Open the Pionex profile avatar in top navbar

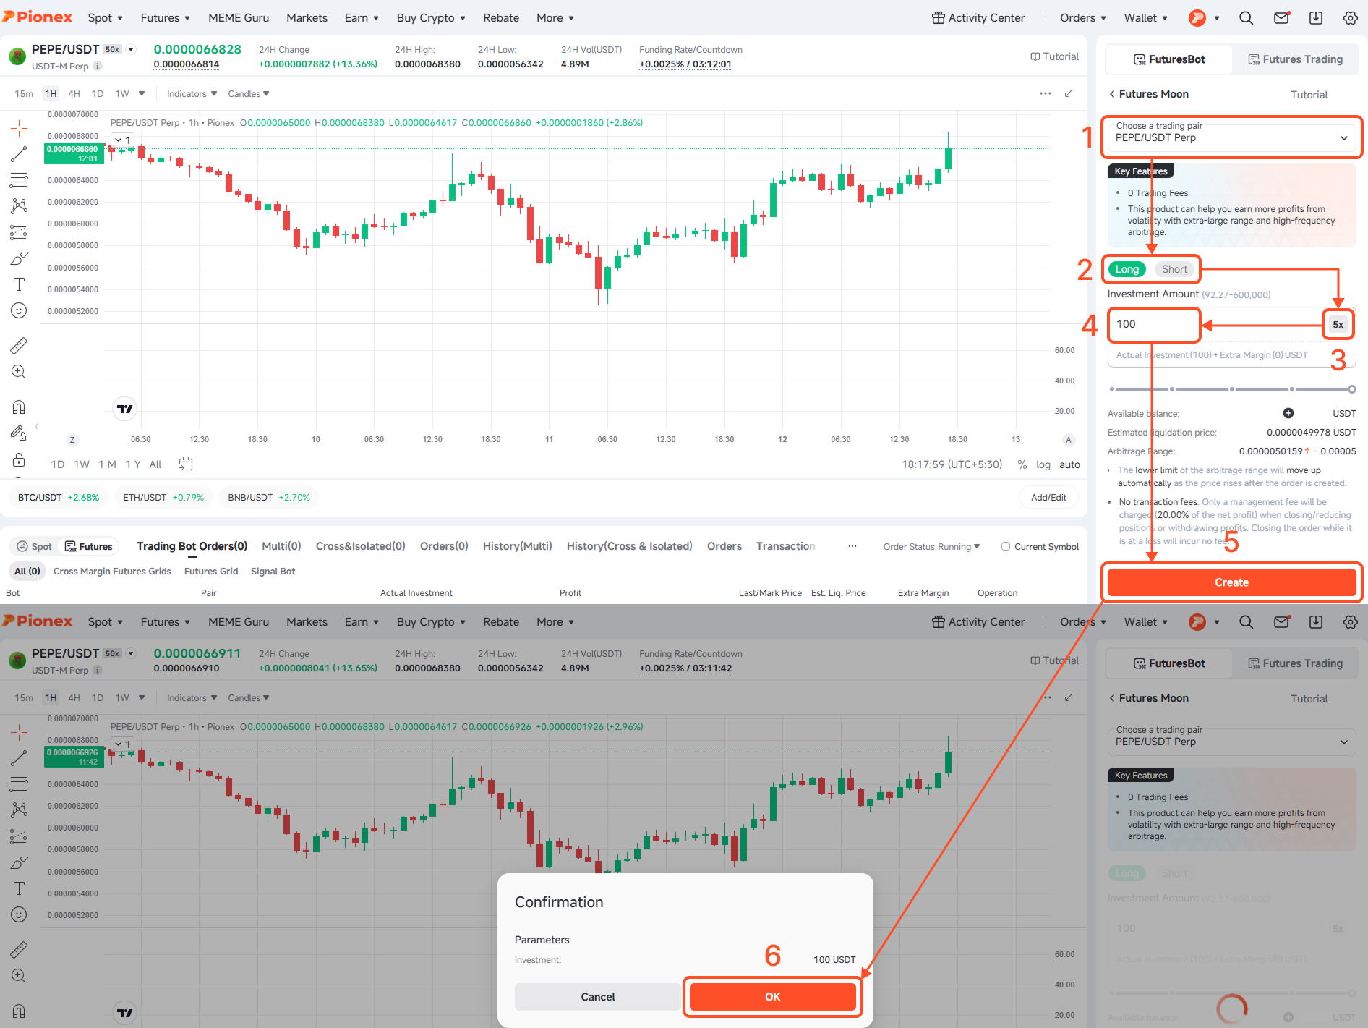pyautogui.click(x=1197, y=18)
